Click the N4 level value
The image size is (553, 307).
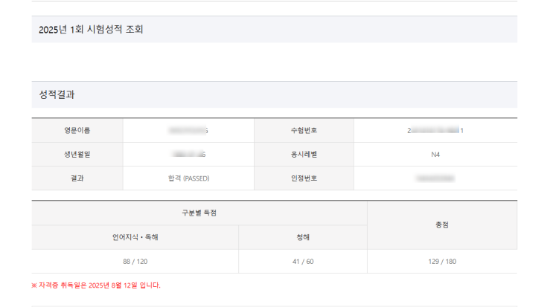pyautogui.click(x=435, y=155)
